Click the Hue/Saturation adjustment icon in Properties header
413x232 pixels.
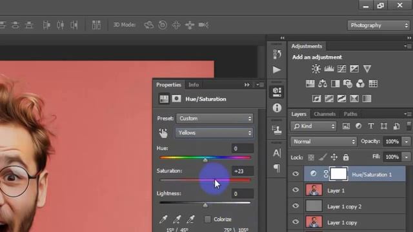tap(164, 99)
